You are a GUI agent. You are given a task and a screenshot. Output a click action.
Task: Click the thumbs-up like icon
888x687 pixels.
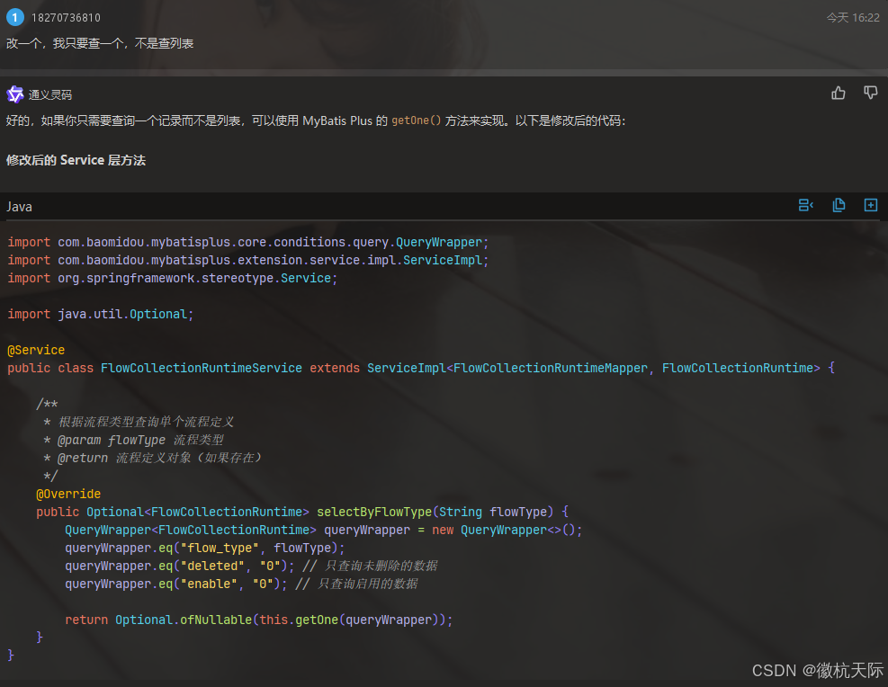[x=839, y=93]
